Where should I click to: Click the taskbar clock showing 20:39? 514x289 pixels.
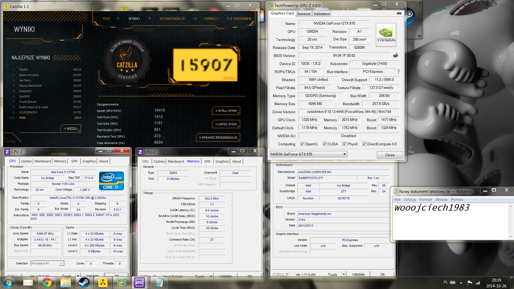point(496,280)
